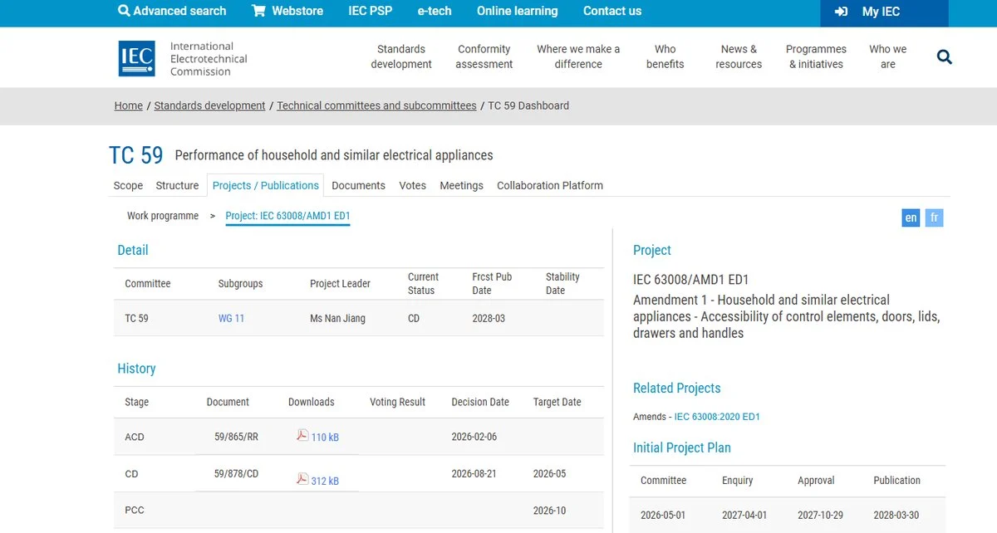Screen dimensions: 997x533
Task: Open the WG 11 subgroup link
Action: pos(231,318)
